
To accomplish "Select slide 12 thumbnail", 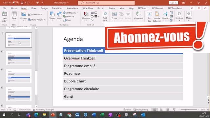I will click(x=19, y=94).
